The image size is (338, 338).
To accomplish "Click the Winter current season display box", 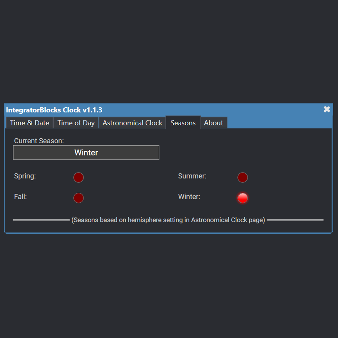I will coord(86,152).
